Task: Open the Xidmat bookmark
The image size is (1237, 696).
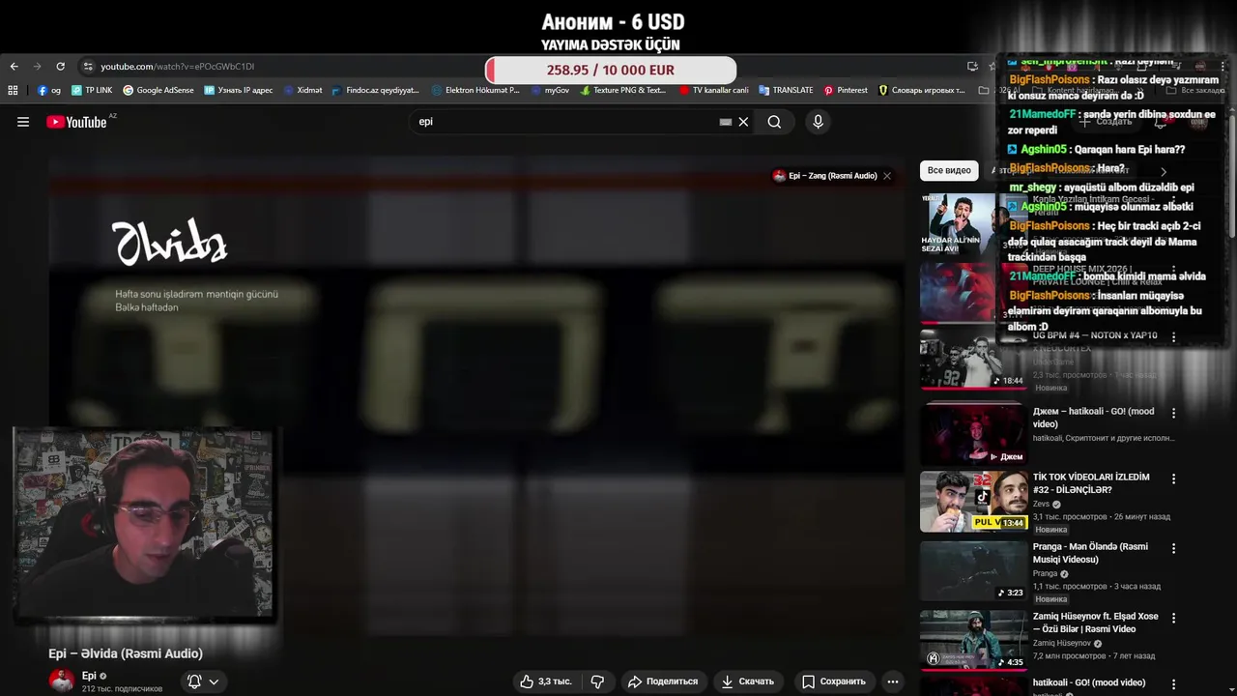Action: 302,90
